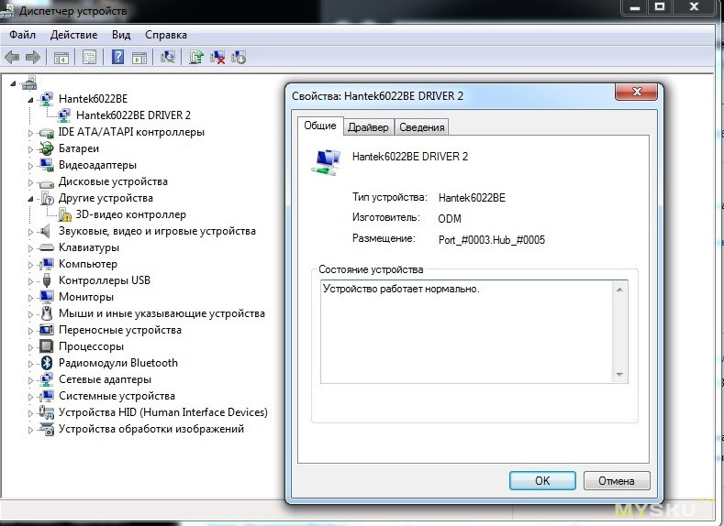Select the Общие tab
This screenshot has width=724, height=526.
pyautogui.click(x=320, y=126)
